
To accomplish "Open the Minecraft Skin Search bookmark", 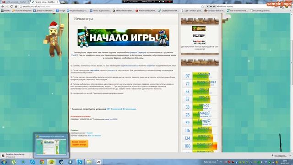I will (123, 11).
